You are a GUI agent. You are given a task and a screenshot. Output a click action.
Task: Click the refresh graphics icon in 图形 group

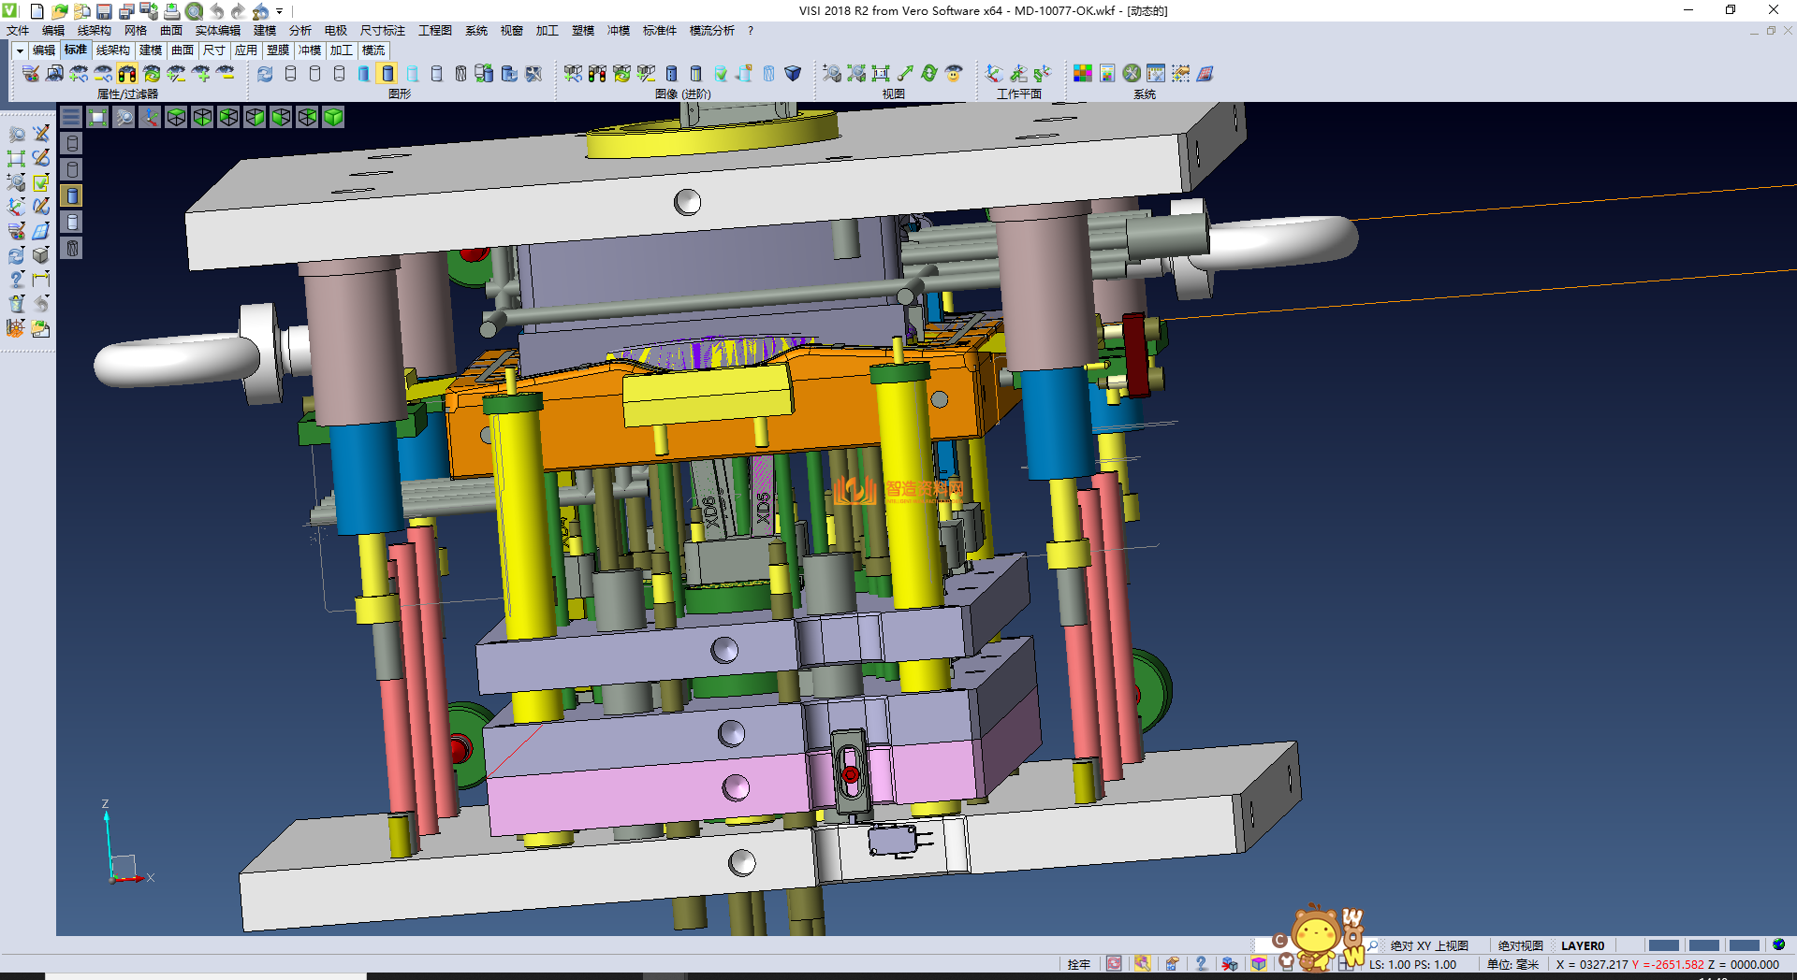(266, 74)
